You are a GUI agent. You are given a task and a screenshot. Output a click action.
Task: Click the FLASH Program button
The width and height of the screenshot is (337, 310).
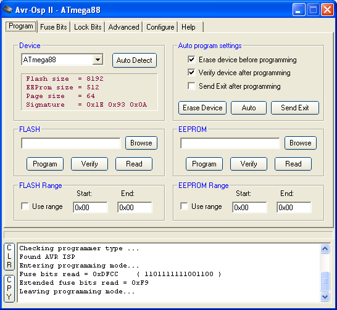pos(45,164)
